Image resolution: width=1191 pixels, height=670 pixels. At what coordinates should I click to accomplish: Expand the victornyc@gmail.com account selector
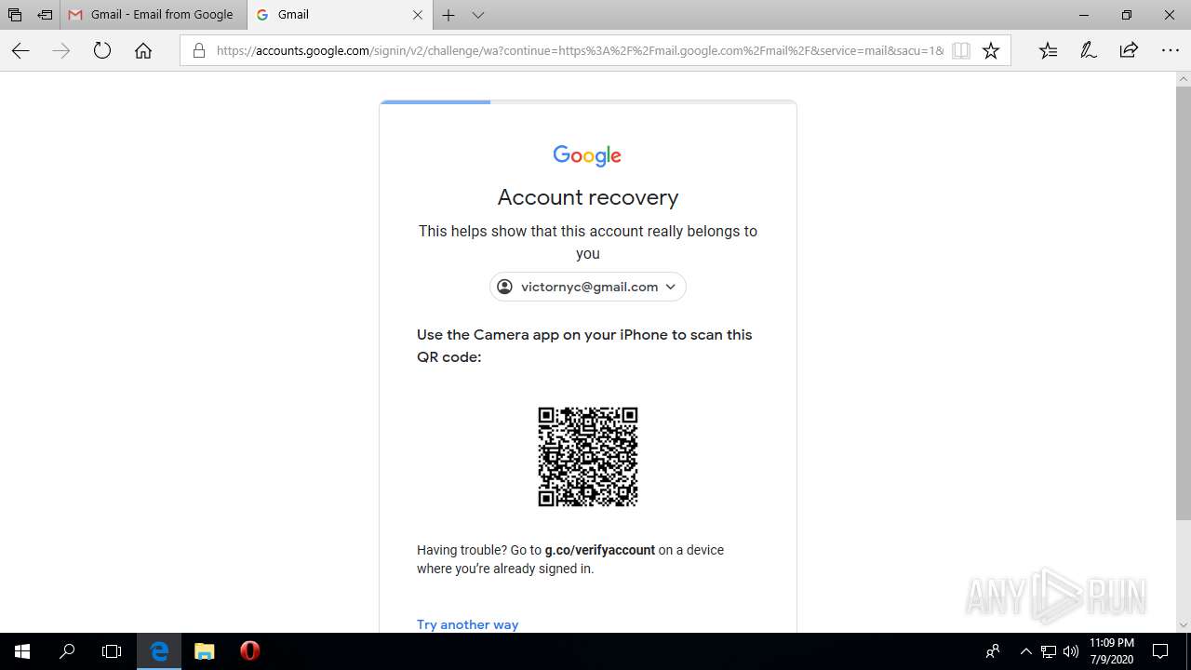(588, 287)
